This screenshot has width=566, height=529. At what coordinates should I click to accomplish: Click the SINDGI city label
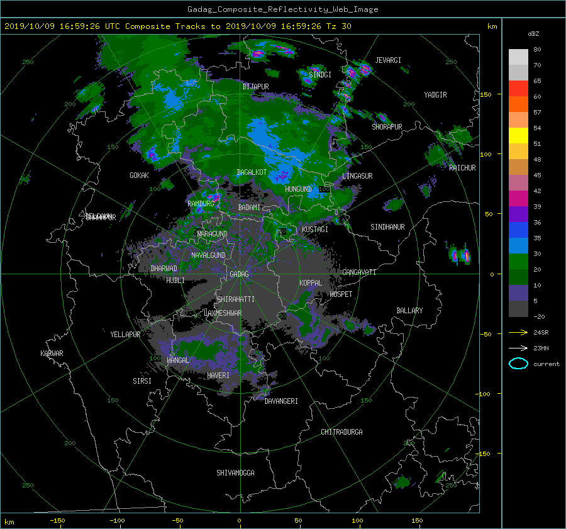click(320, 75)
